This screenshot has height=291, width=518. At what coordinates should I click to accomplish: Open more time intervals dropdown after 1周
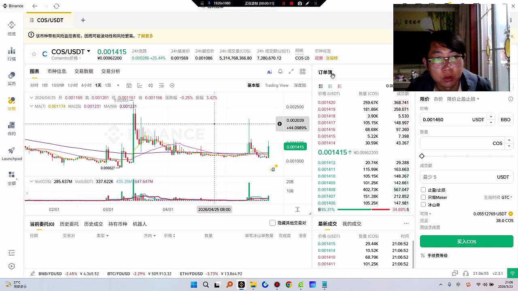coord(118,85)
